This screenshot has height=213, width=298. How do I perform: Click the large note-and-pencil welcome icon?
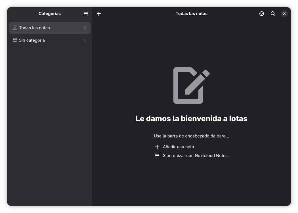tap(191, 85)
